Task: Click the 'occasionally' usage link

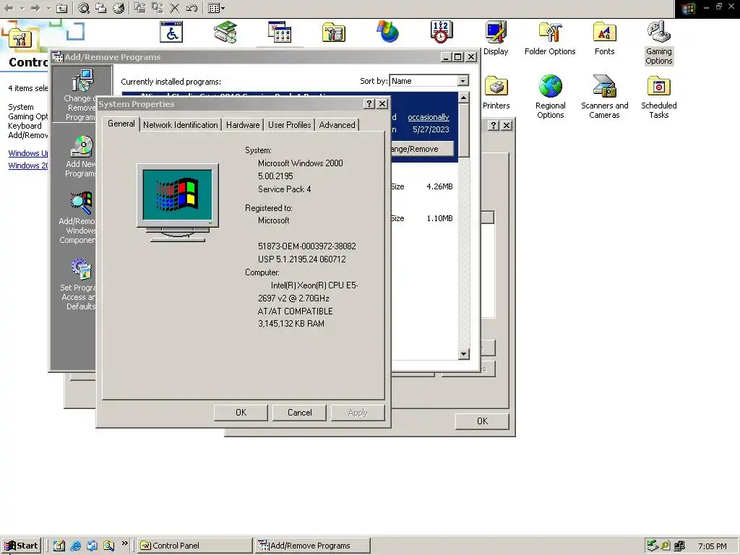Action: [428, 116]
